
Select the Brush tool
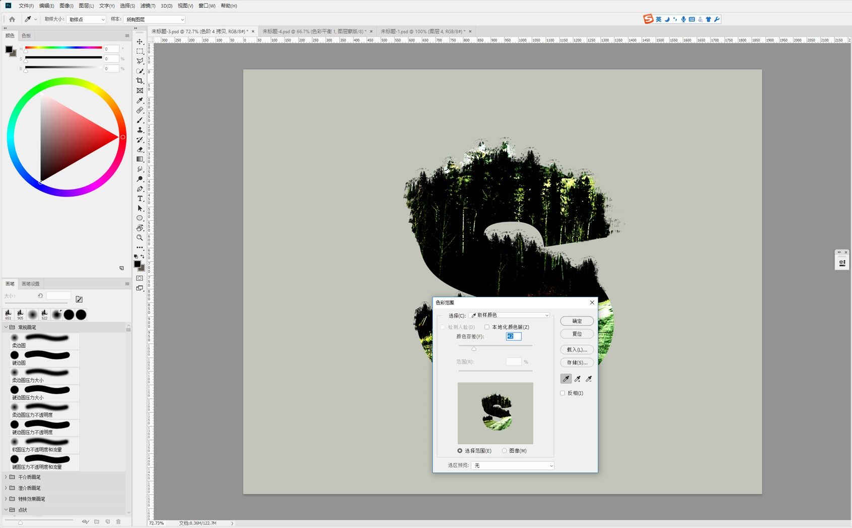[x=140, y=120]
